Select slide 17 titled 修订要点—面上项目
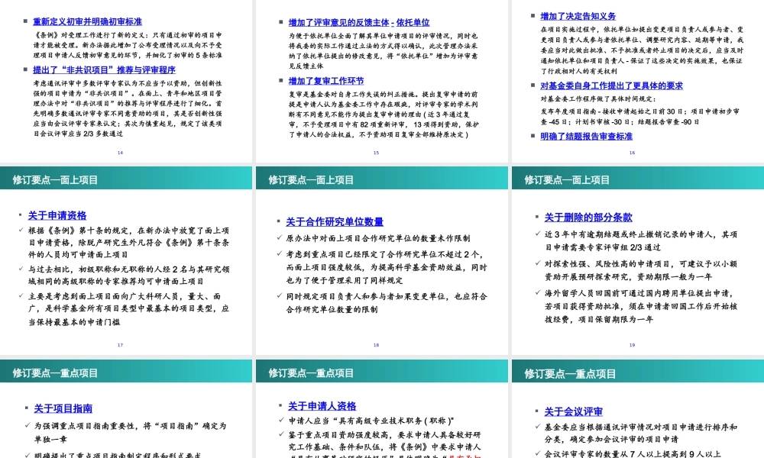 coord(126,260)
